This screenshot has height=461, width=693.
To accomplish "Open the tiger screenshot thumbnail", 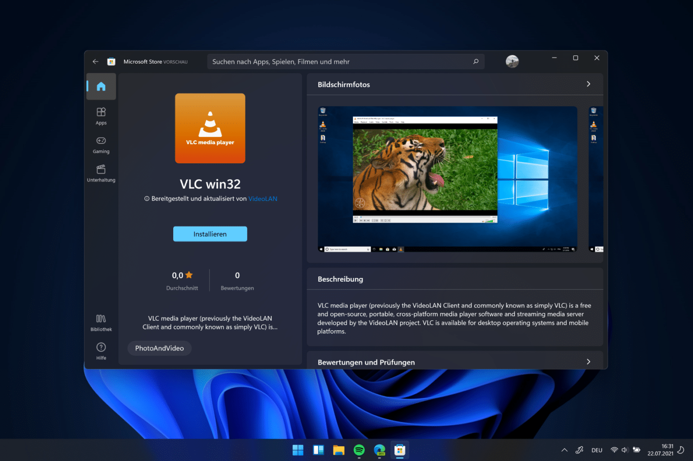I will [448, 179].
